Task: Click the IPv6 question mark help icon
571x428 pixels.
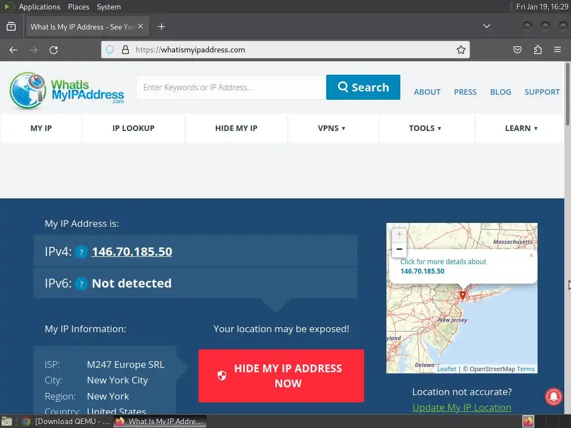Action: tap(81, 284)
